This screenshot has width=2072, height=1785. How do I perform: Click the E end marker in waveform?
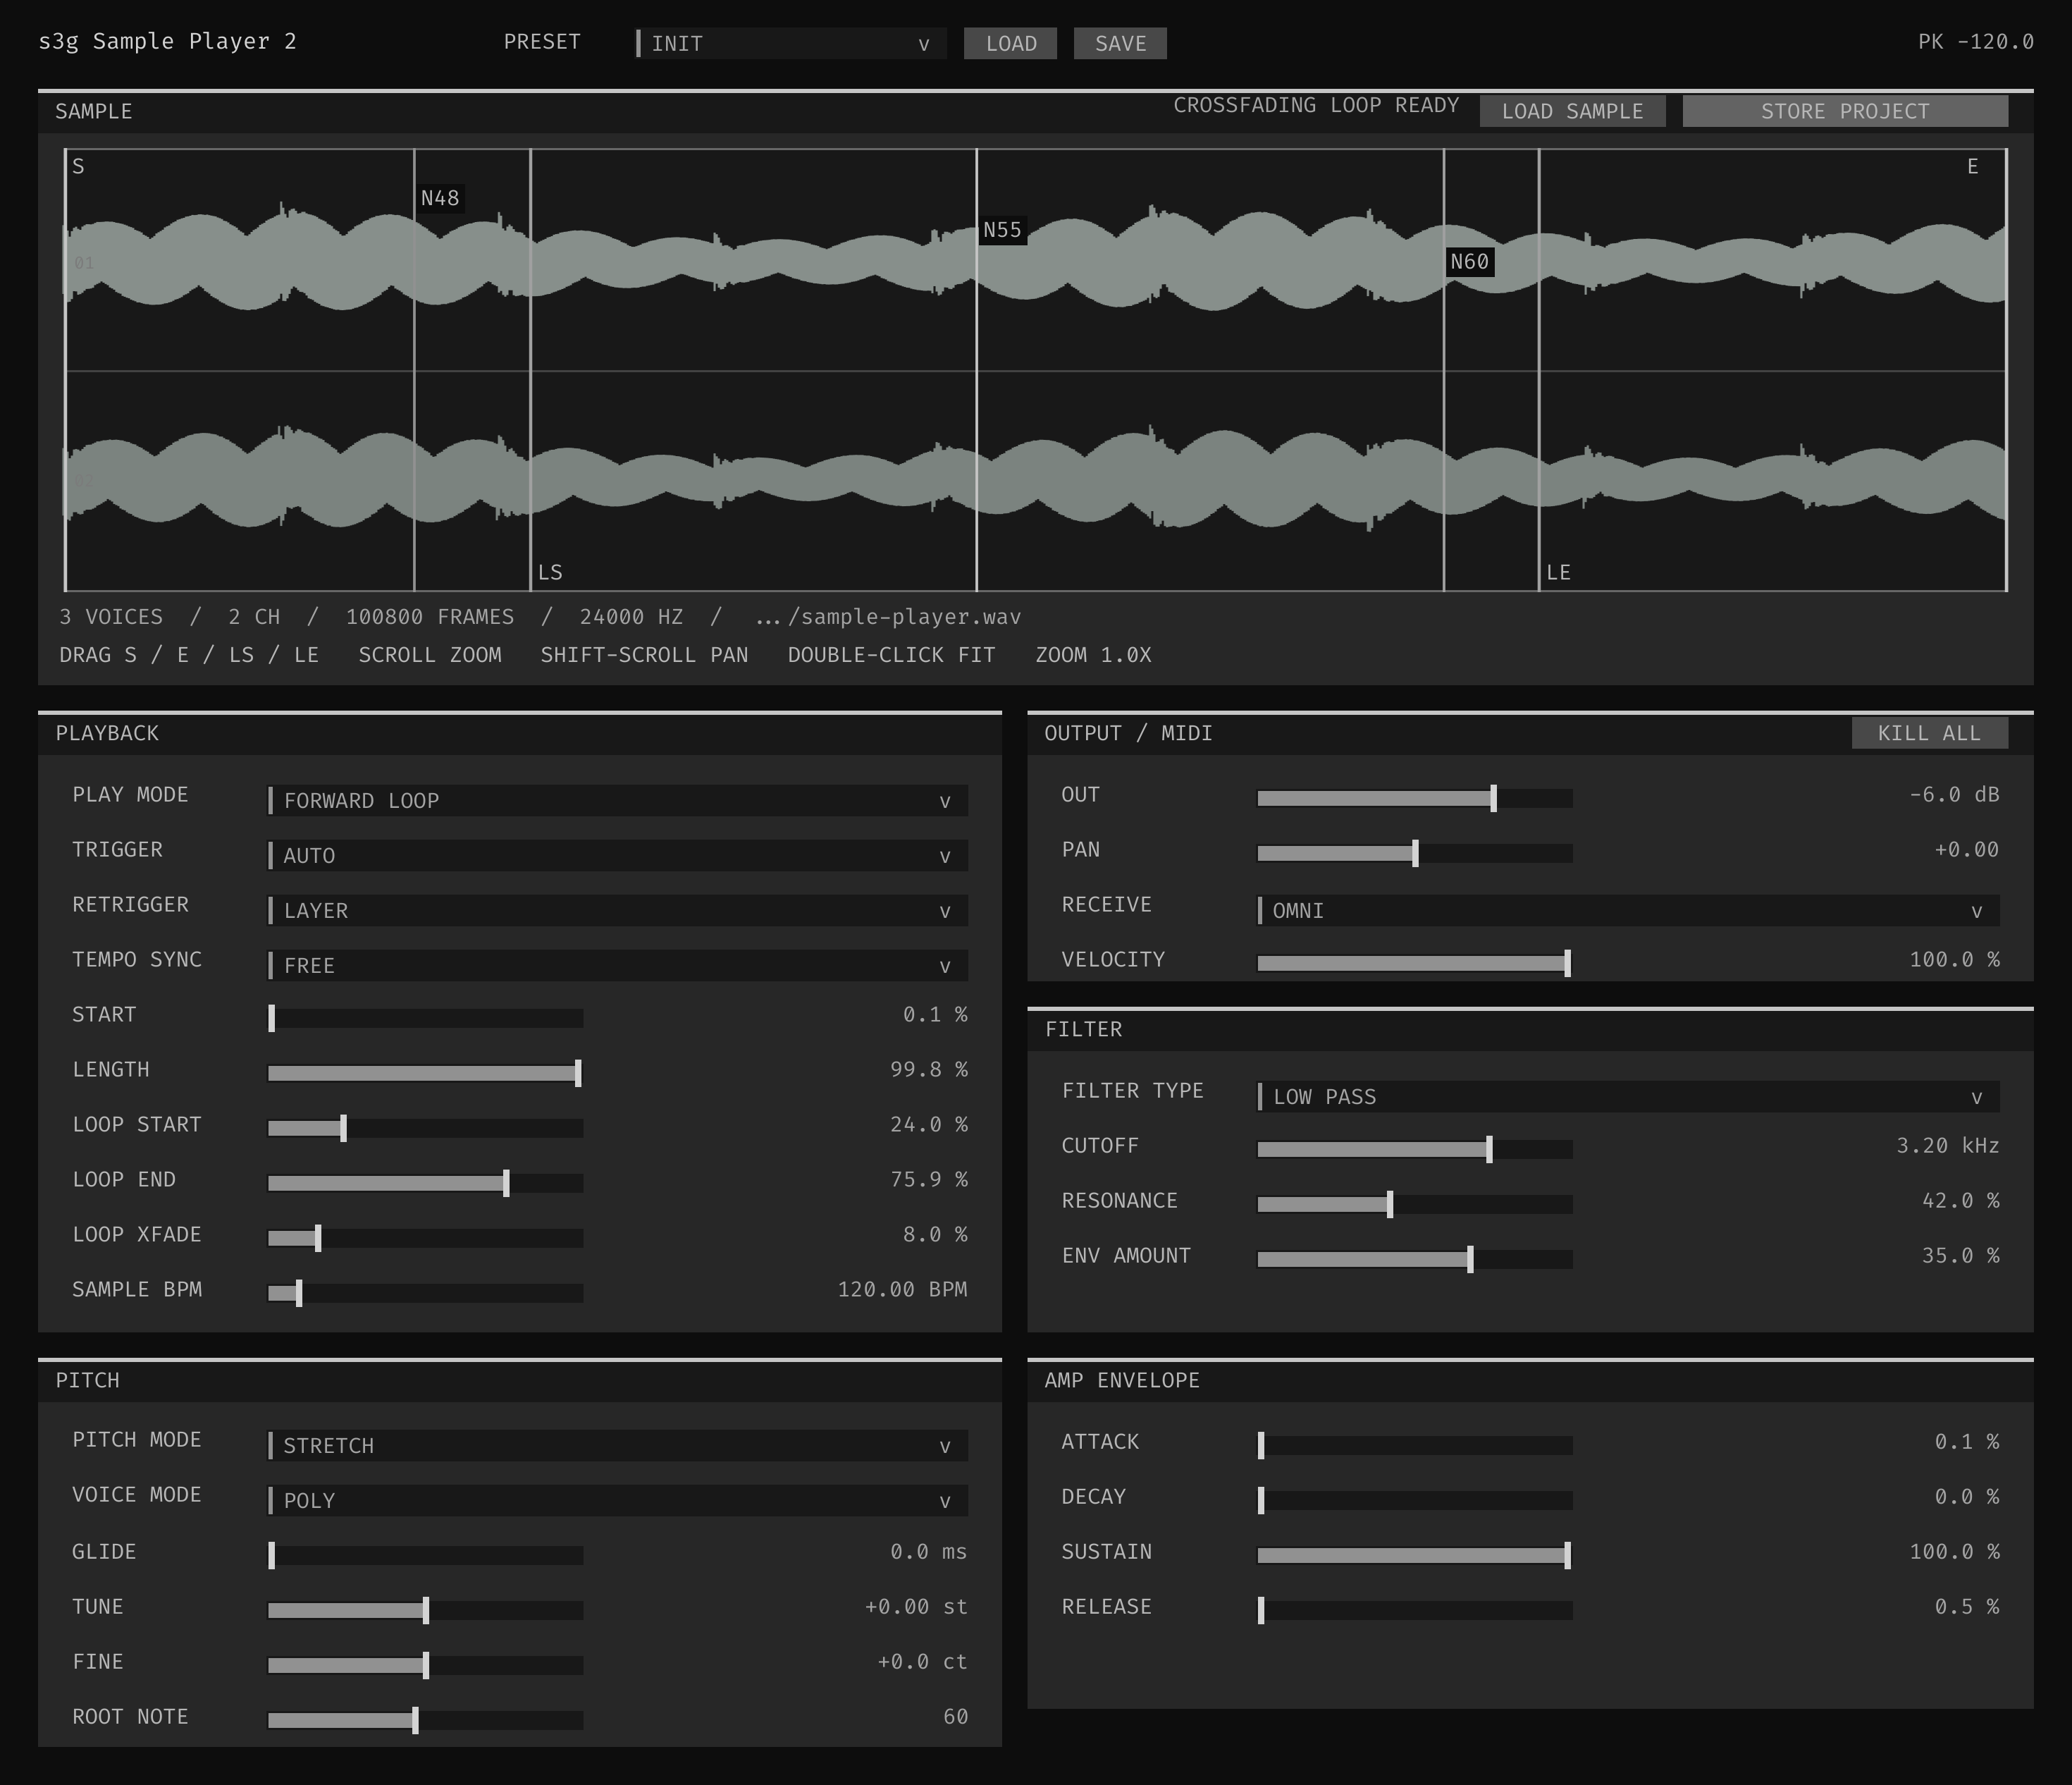point(1973,167)
